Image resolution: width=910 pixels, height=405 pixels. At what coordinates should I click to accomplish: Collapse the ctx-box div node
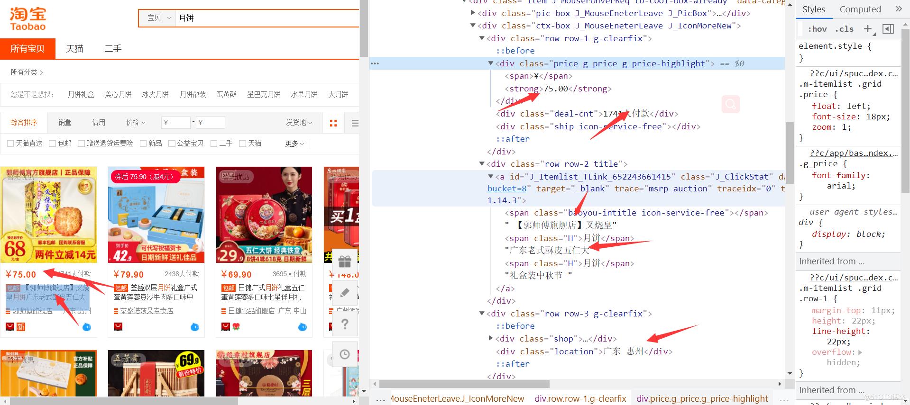[473, 26]
